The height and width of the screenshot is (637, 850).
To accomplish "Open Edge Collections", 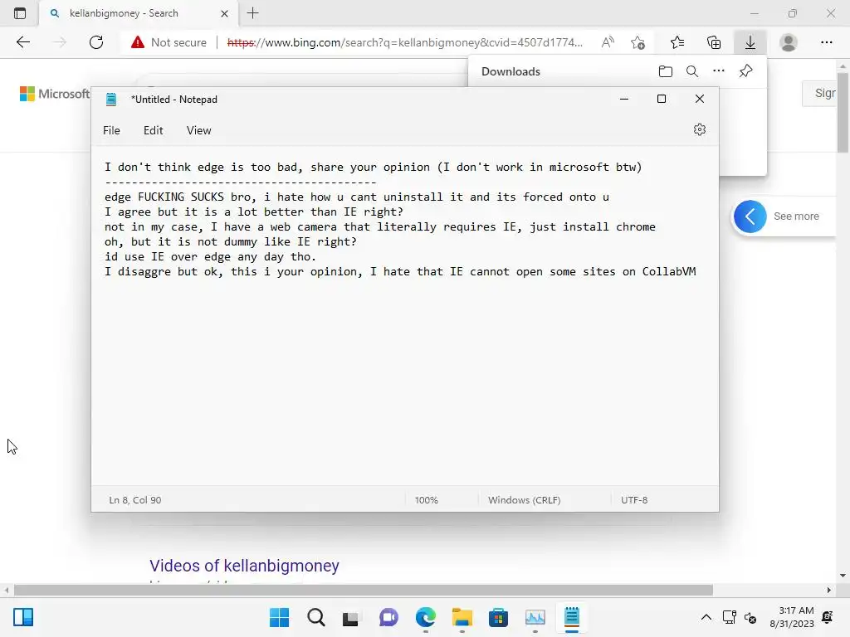I will [714, 42].
